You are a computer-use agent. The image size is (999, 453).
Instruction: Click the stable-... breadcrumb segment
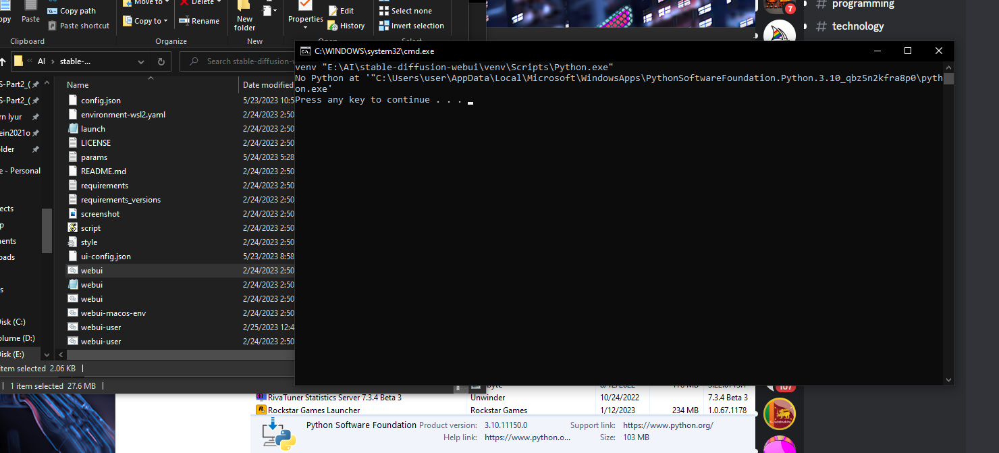tap(76, 61)
